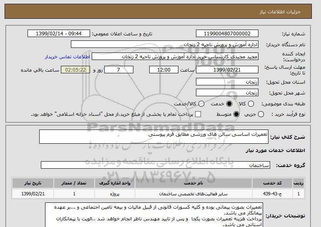This screenshot has width=321, height=227.
Task: Click the remaining time counter 02:05:22
Action: tap(75, 70)
